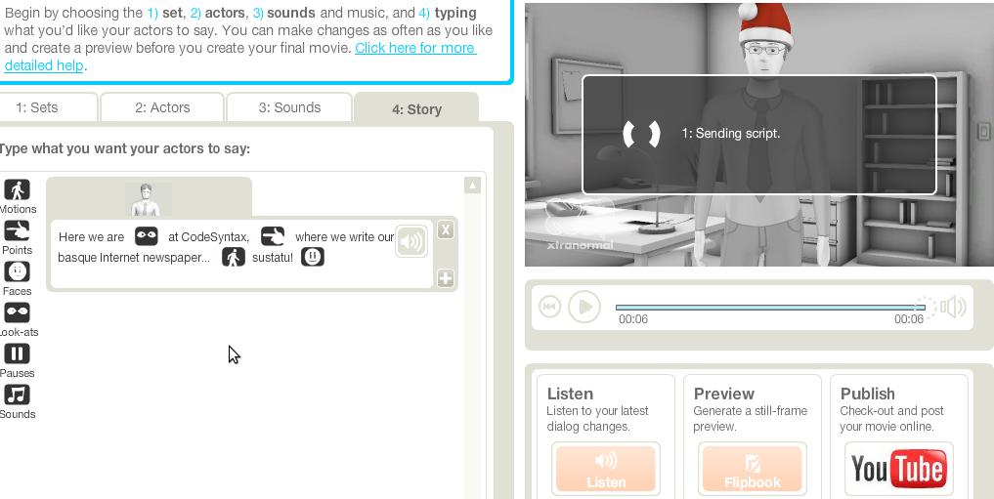
Task: Click the face marker after 'sustatu!'
Action: coord(313,257)
